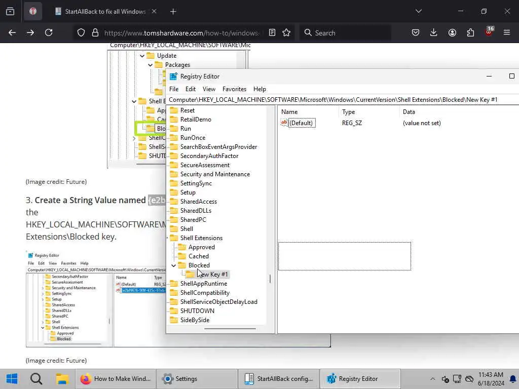Collapse the Blocked key chevron

coord(173,265)
